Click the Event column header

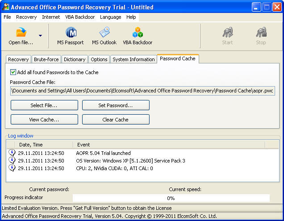click(x=169, y=145)
